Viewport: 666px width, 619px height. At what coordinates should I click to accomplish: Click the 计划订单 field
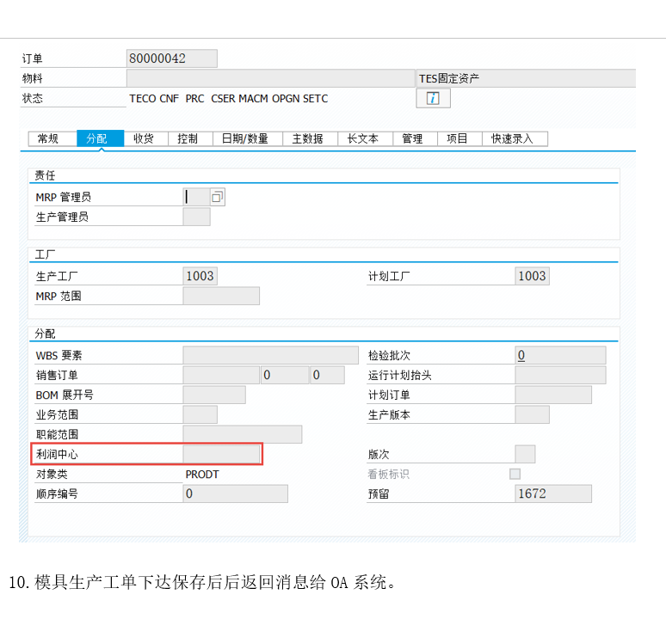point(553,395)
